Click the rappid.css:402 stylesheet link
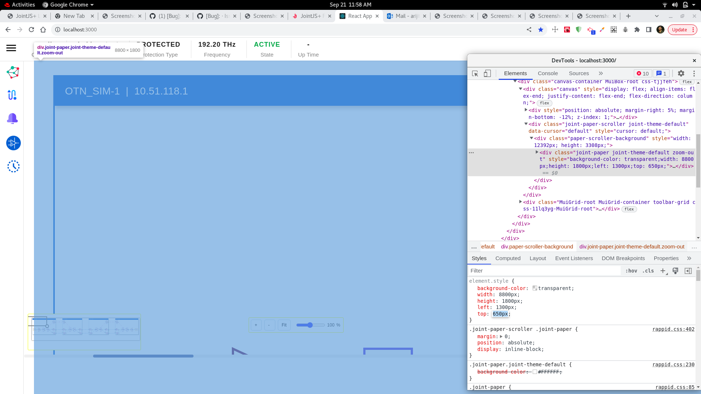 673,329
